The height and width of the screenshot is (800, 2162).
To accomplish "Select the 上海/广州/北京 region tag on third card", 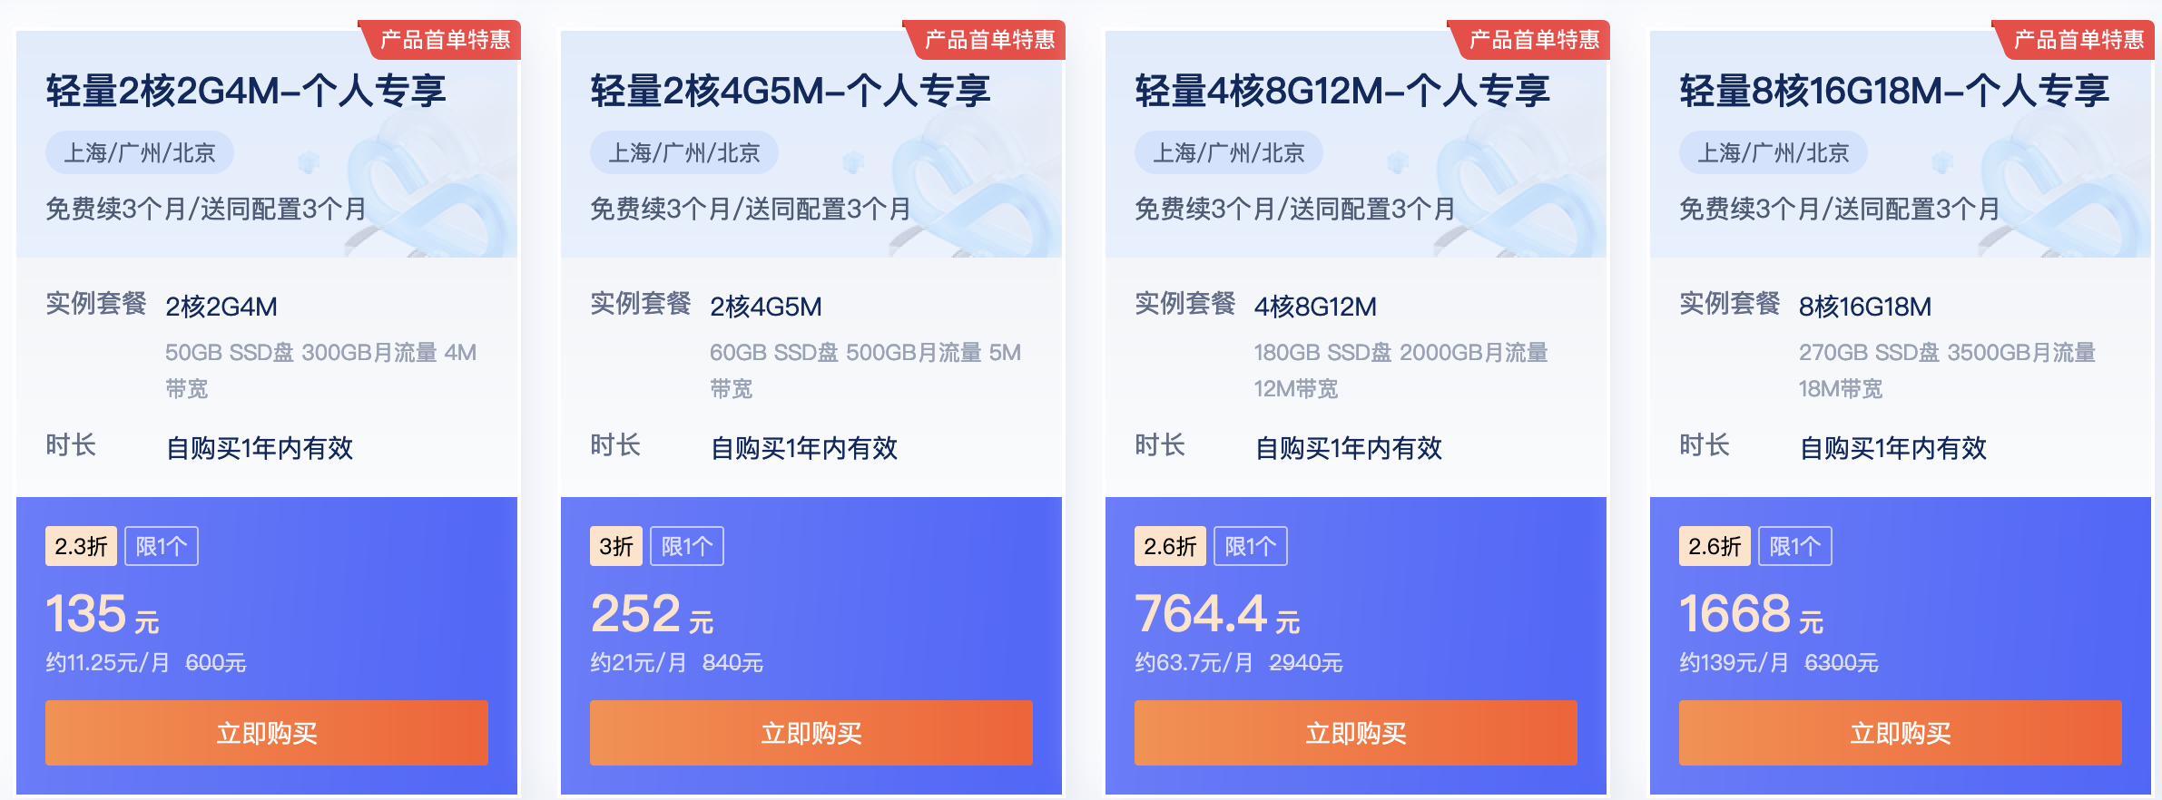I will point(1228,152).
